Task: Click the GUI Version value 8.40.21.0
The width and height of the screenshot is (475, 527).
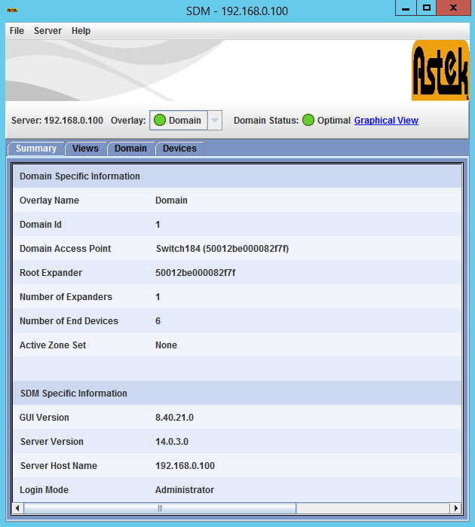Action: click(174, 418)
